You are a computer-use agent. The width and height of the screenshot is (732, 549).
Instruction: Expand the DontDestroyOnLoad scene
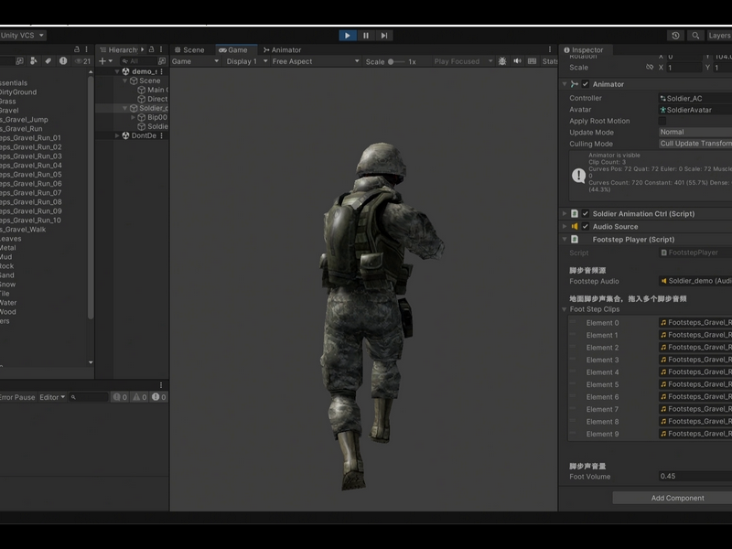click(x=117, y=135)
